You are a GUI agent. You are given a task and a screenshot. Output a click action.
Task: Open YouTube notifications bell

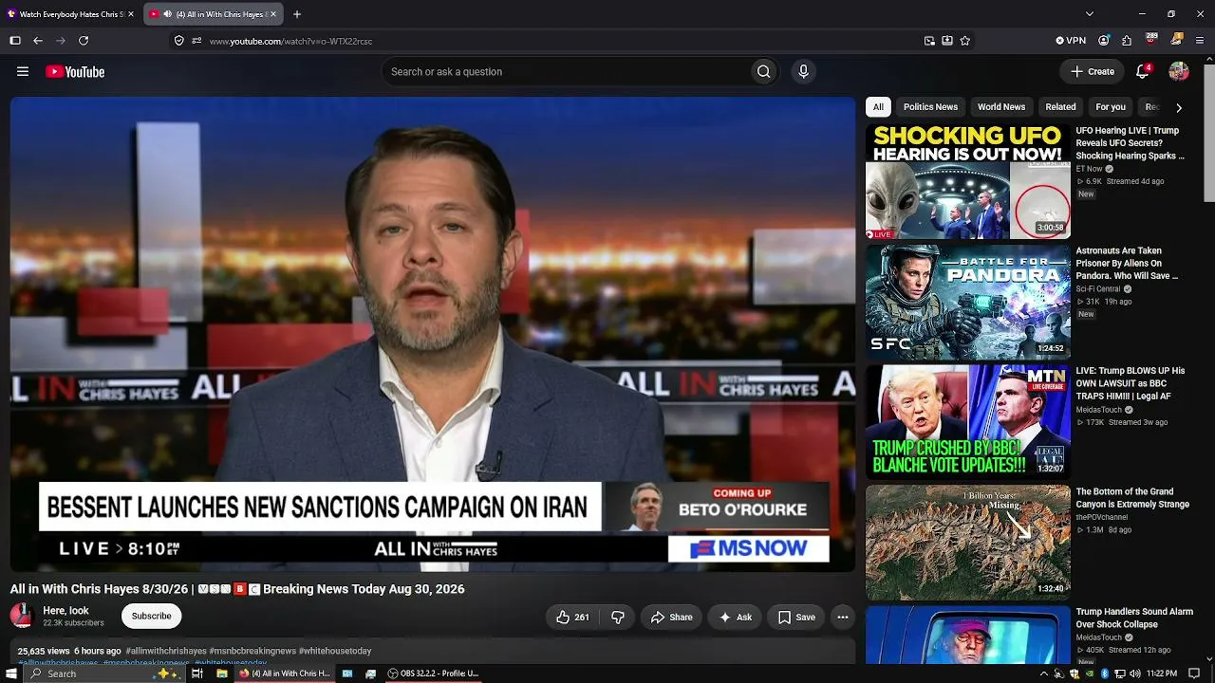coord(1143,72)
